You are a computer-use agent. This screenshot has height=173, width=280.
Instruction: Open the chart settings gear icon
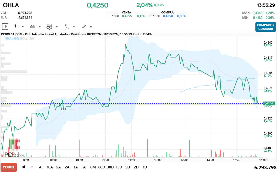pyautogui.click(x=49, y=26)
